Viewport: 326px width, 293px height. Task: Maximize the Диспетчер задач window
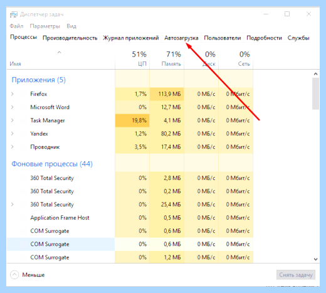point(287,14)
